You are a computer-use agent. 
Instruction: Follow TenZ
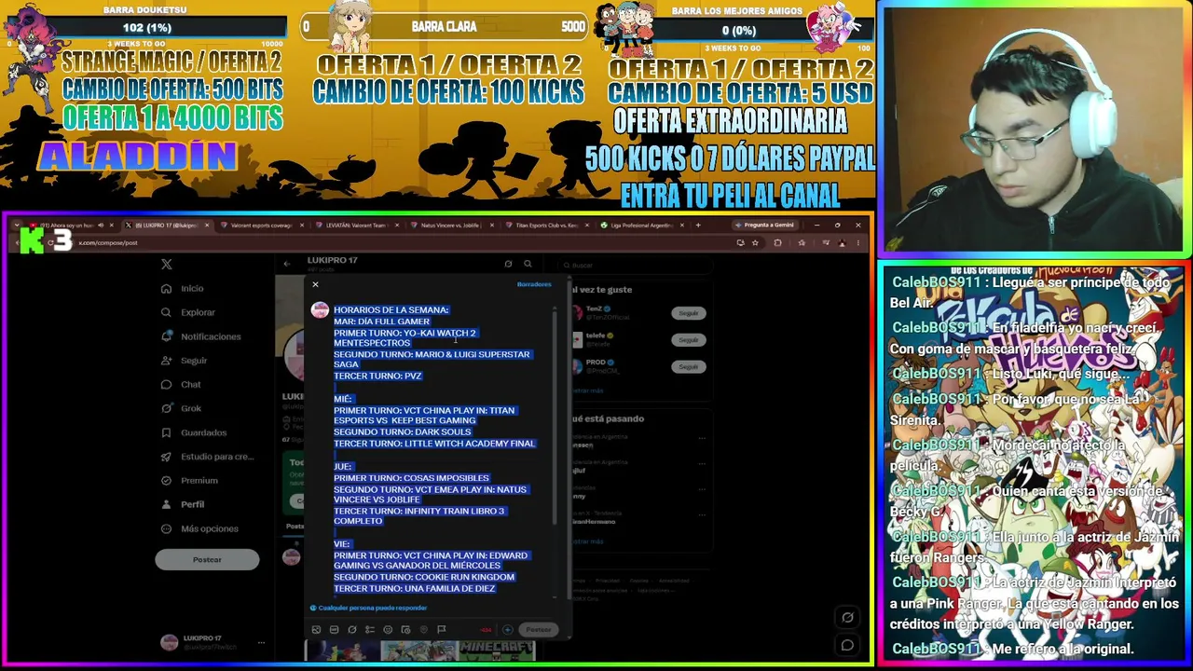688,313
